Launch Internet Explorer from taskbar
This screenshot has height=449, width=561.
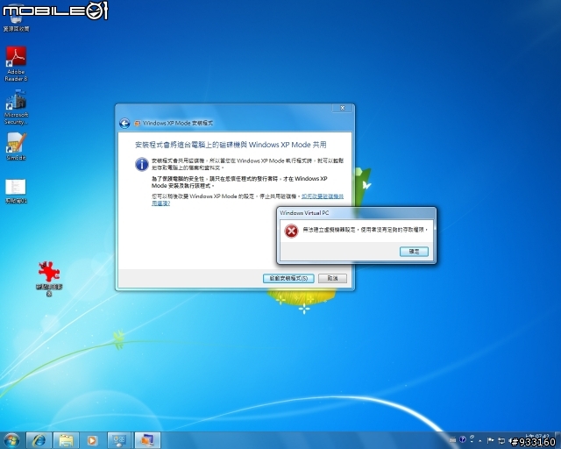[39, 440]
